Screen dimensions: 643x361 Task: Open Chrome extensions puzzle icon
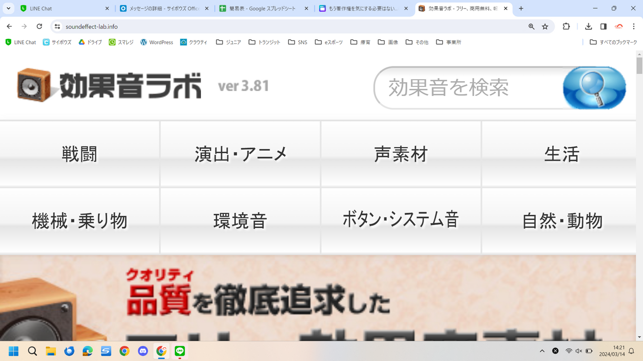[x=566, y=27]
